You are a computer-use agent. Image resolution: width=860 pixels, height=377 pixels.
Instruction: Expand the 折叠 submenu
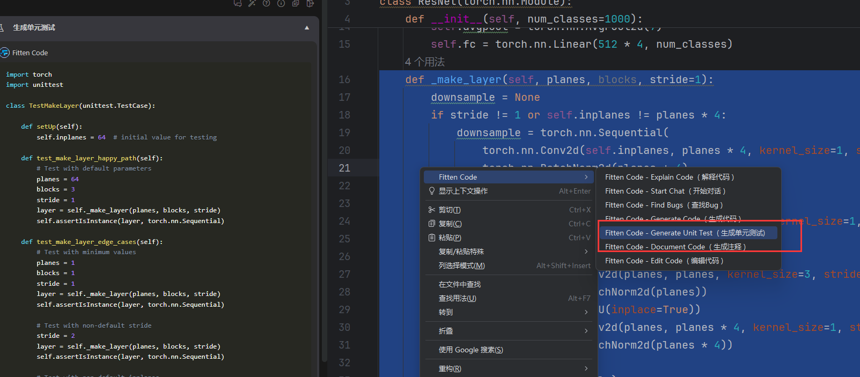[586, 331]
